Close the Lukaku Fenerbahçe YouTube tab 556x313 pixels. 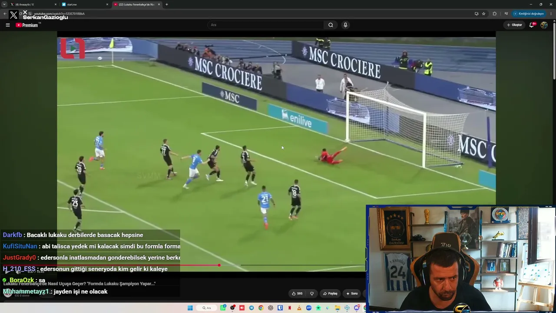159,4
